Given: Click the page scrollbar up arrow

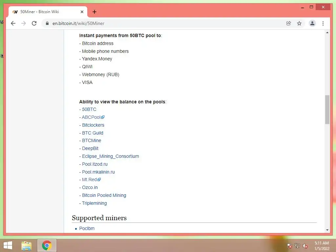Looking at the screenshot, I should [x=327, y=32].
